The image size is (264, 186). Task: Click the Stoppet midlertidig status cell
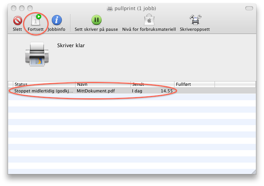[43, 90]
